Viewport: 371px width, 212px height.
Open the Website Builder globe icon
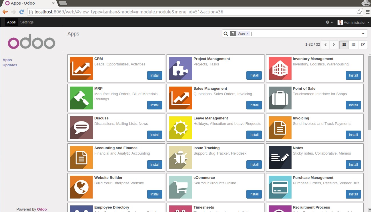81,187
